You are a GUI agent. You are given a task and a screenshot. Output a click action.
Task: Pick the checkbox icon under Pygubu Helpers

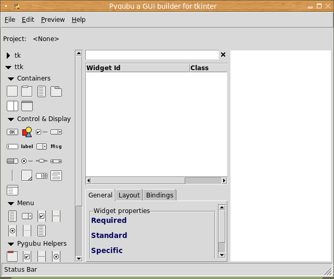coord(27,257)
